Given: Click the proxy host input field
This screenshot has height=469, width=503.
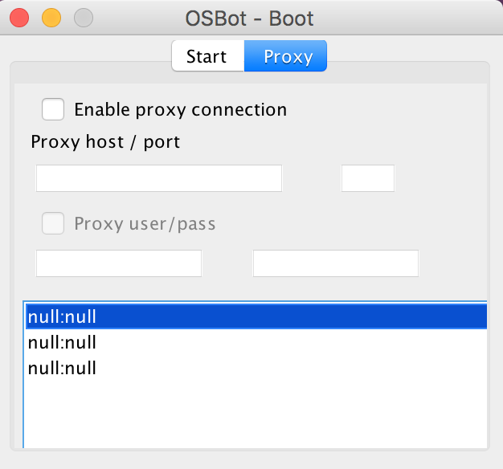Looking at the screenshot, I should click(159, 178).
